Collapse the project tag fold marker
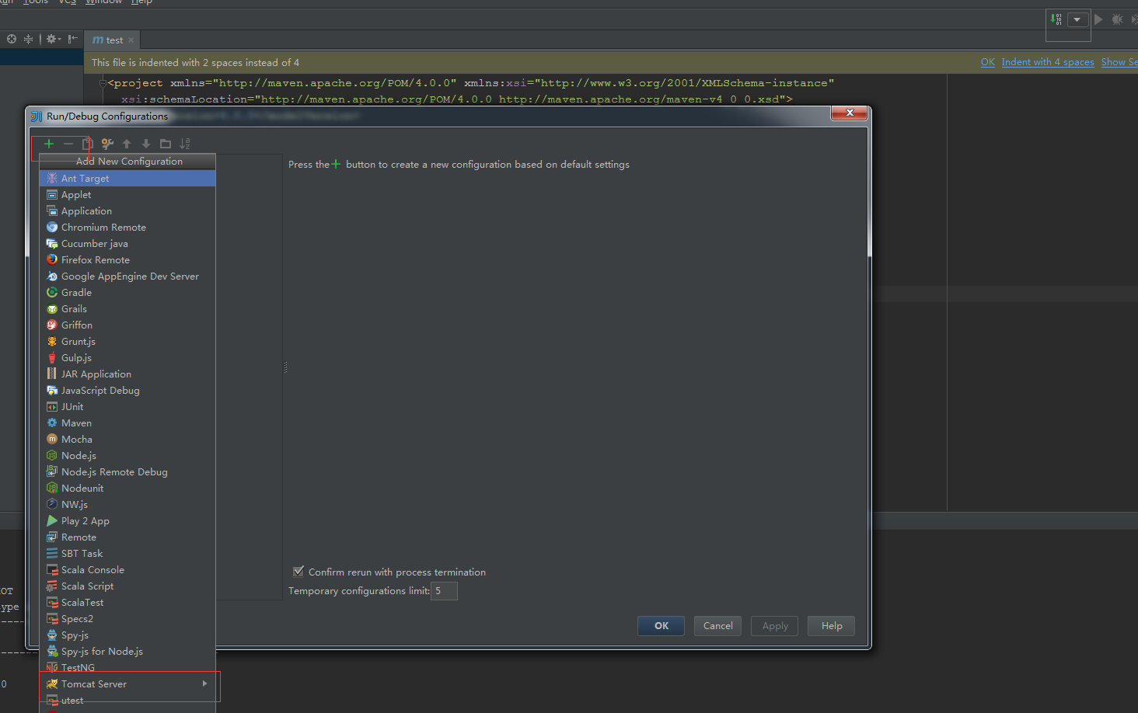This screenshot has height=713, width=1138. pos(103,83)
